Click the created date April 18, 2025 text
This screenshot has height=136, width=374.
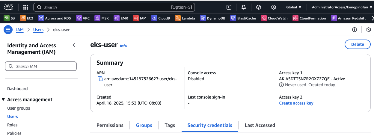[x=129, y=103]
